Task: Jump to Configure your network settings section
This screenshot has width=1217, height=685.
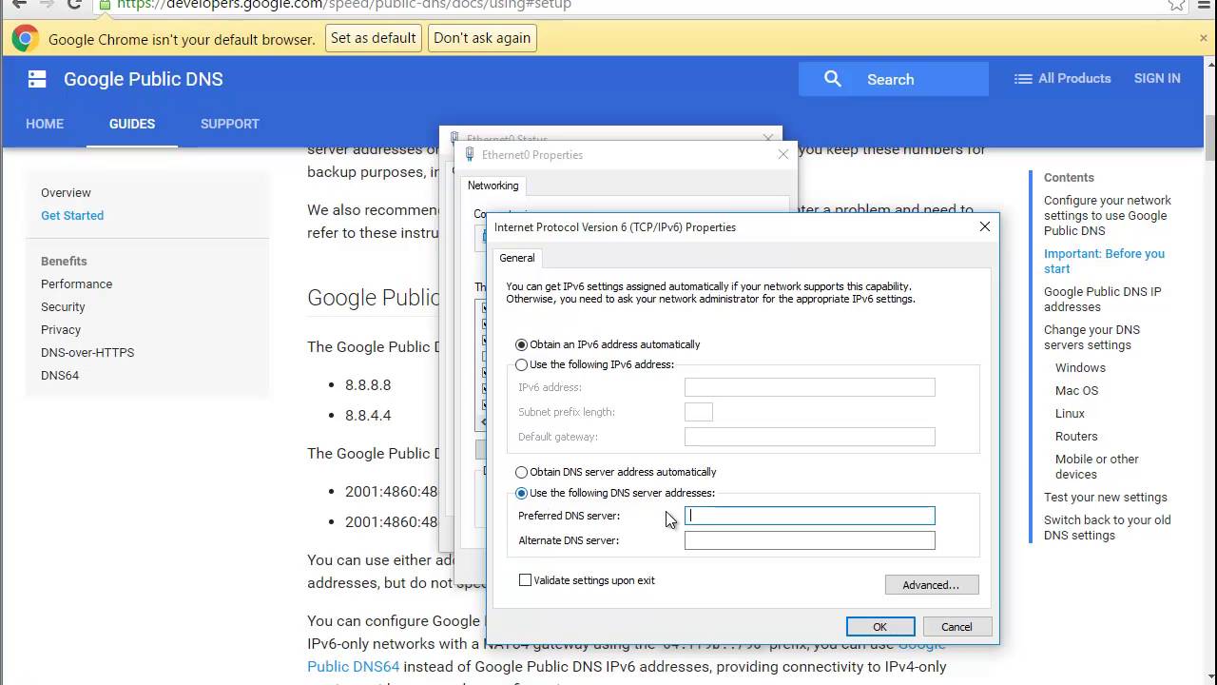Action: tap(1107, 216)
